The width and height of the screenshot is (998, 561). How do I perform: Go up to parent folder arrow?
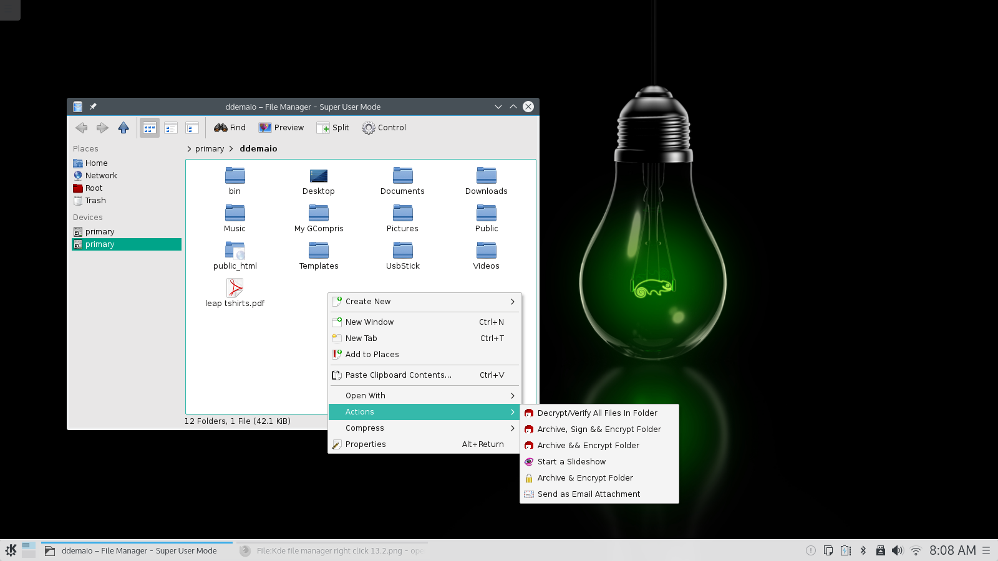(124, 128)
